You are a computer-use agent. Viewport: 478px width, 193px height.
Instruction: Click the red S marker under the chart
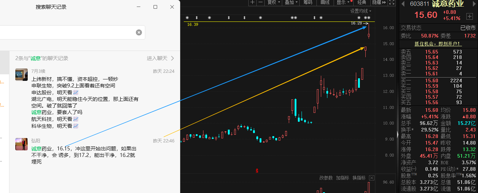click(257, 170)
